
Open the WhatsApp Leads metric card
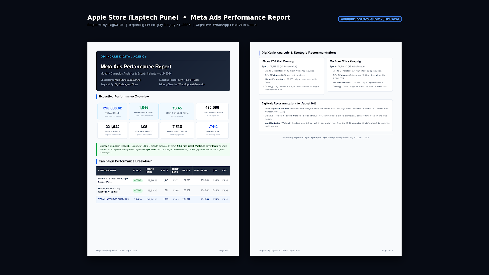[x=144, y=112]
